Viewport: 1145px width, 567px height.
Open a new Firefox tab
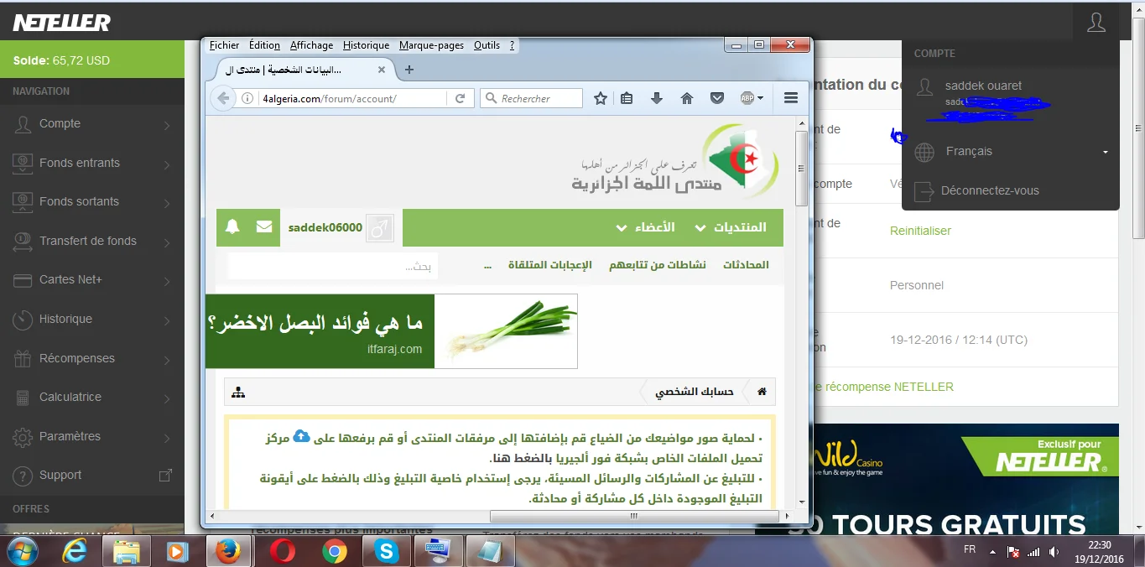[x=409, y=70]
